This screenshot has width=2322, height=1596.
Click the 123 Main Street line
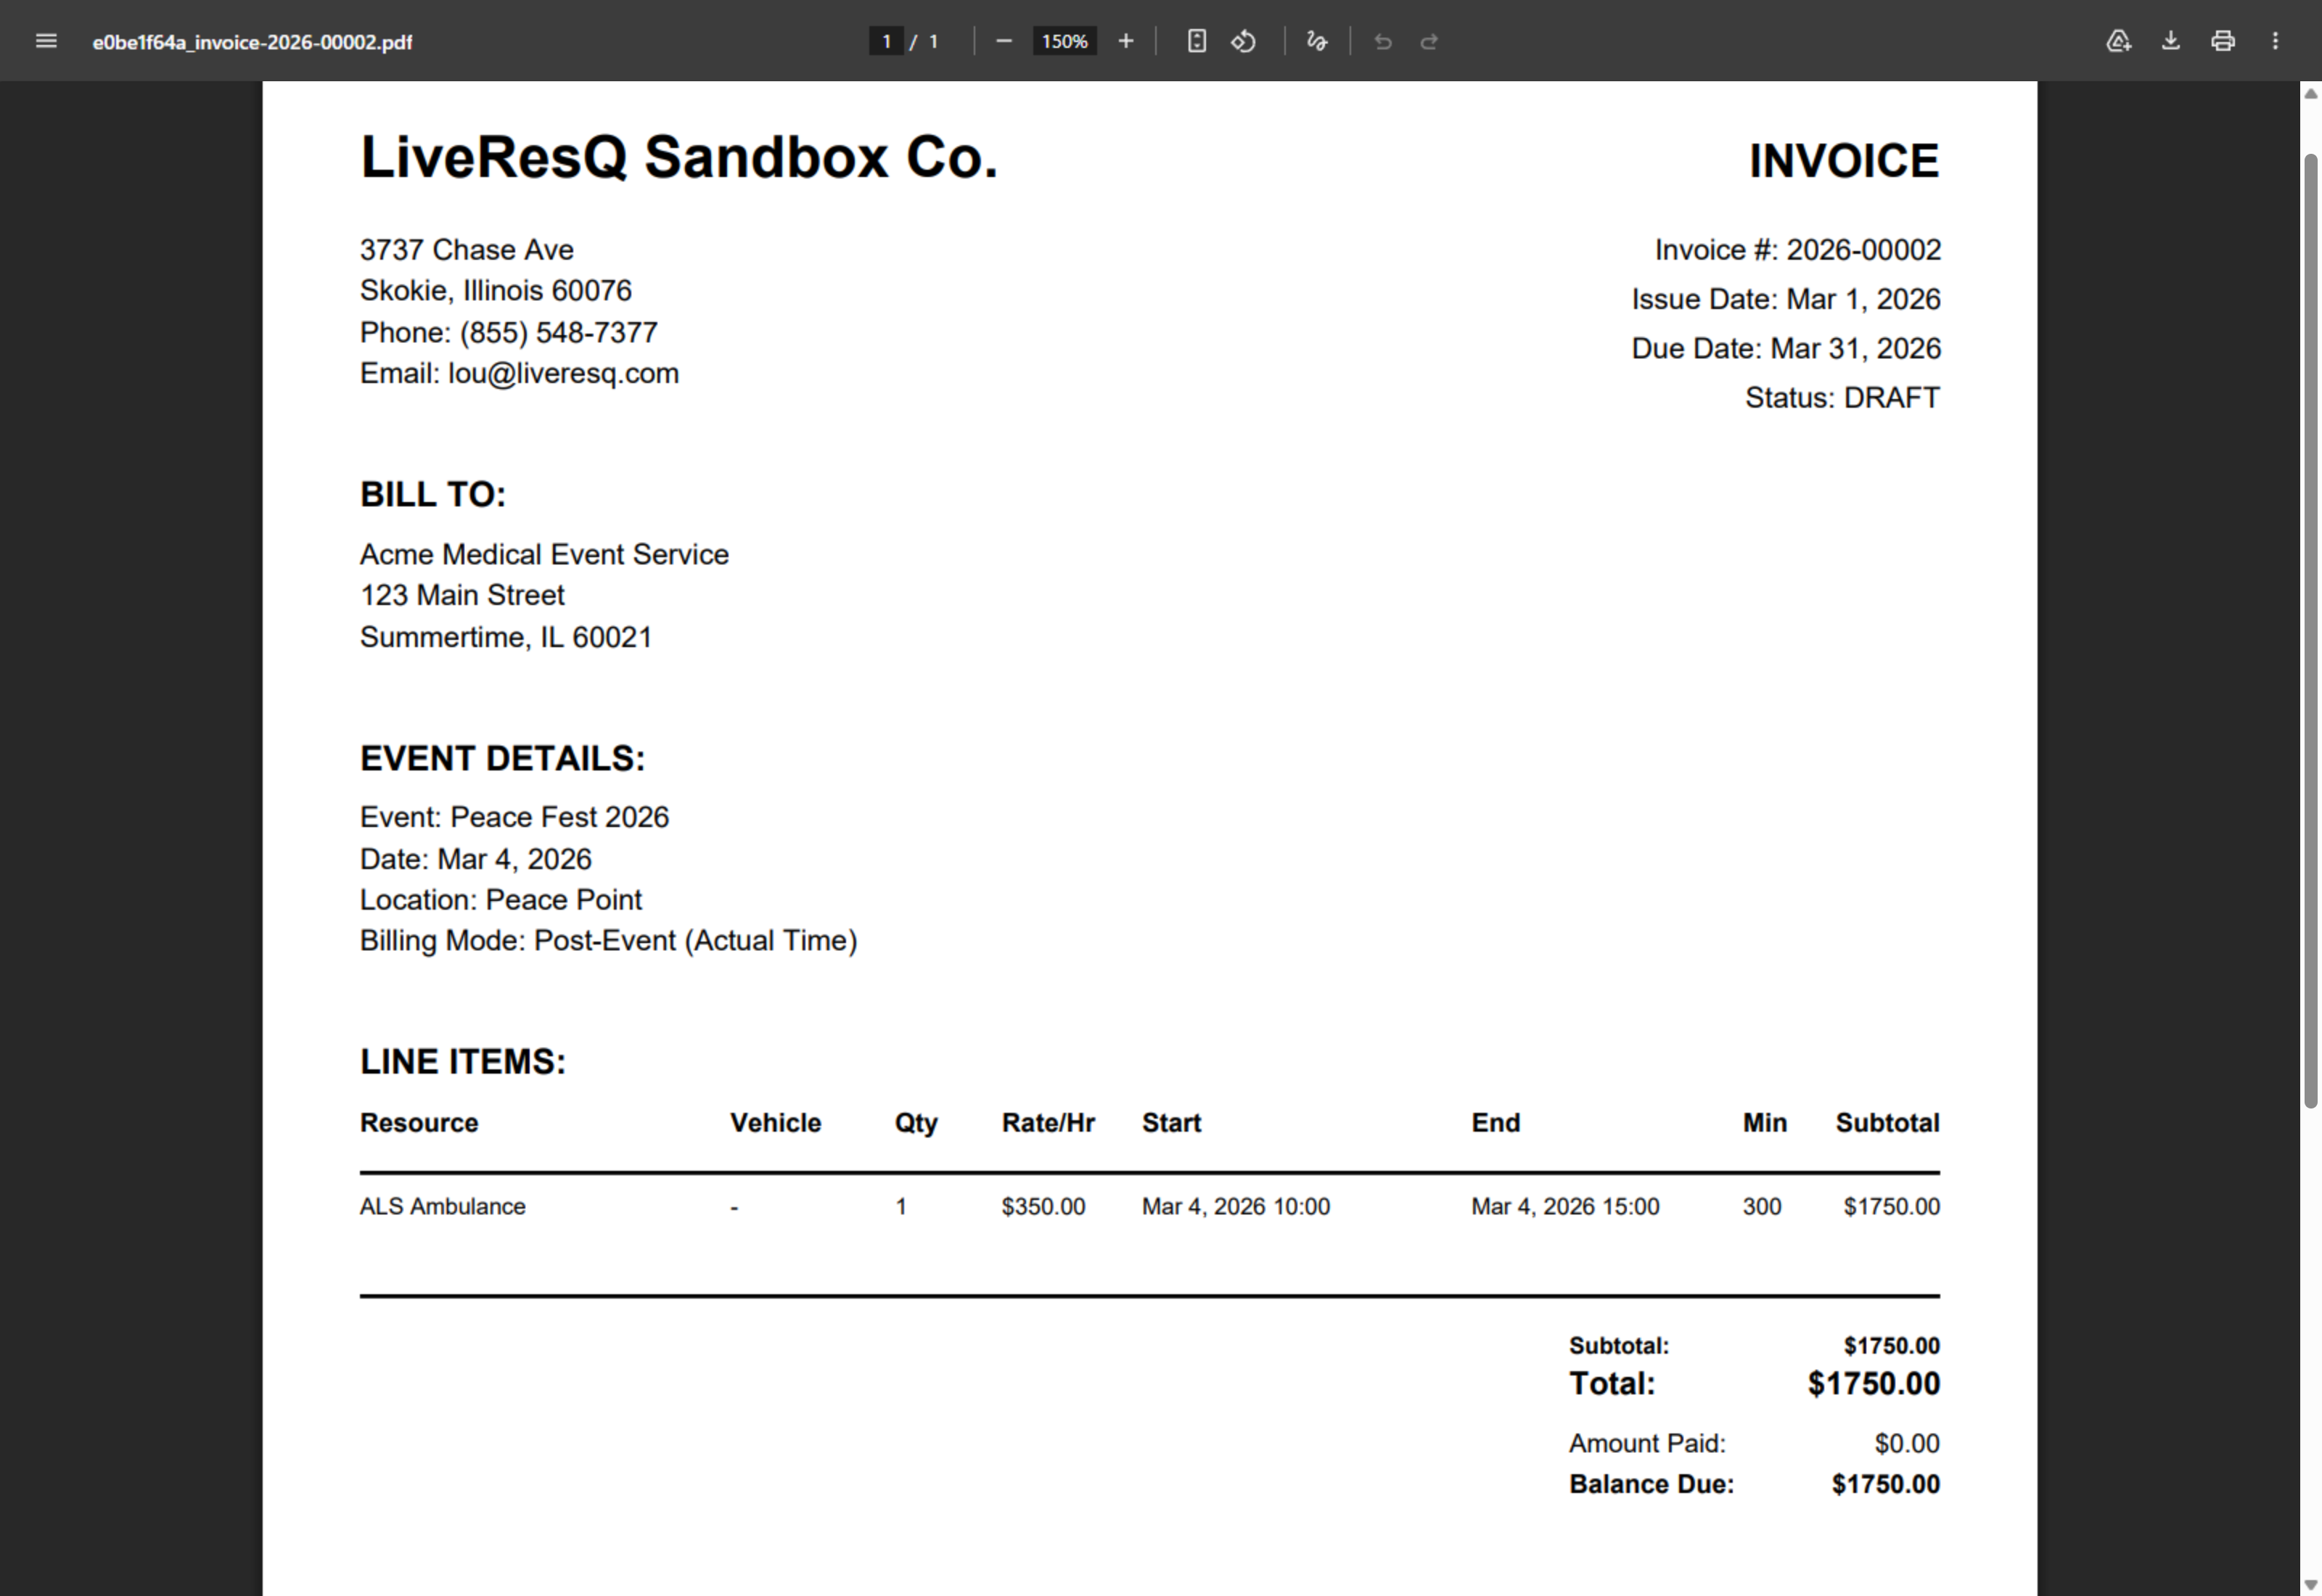462,595
